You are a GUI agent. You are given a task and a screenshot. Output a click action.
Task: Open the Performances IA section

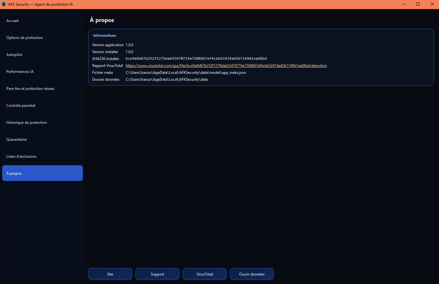tap(20, 72)
